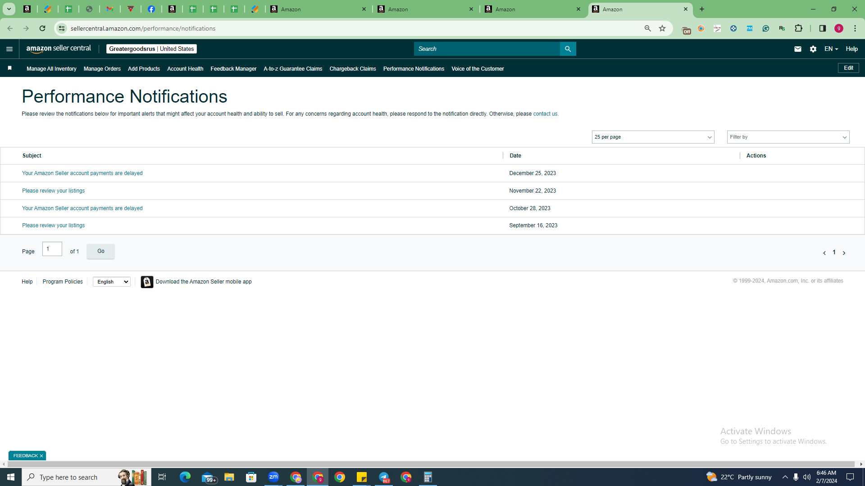The width and height of the screenshot is (865, 486).
Task: Open the mail messages icon
Action: (797, 49)
